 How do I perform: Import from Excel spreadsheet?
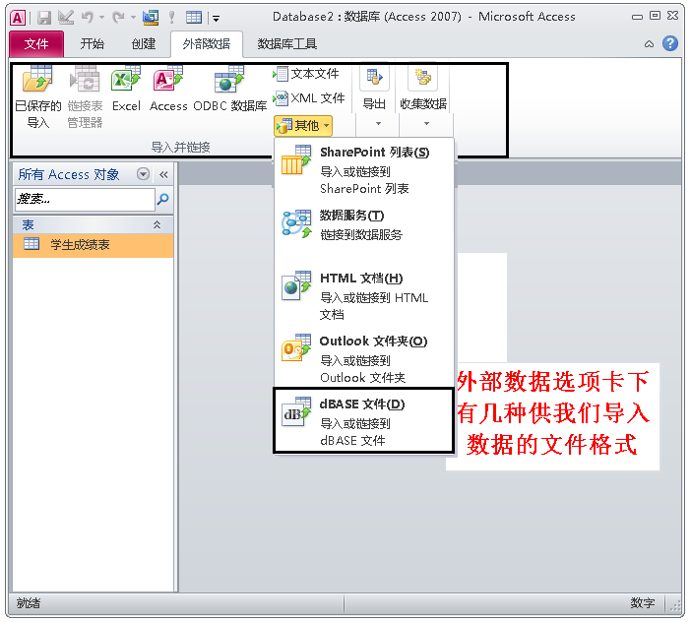tap(126, 90)
